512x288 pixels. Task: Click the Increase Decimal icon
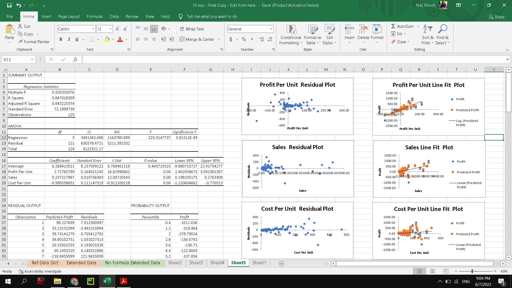click(x=262, y=39)
